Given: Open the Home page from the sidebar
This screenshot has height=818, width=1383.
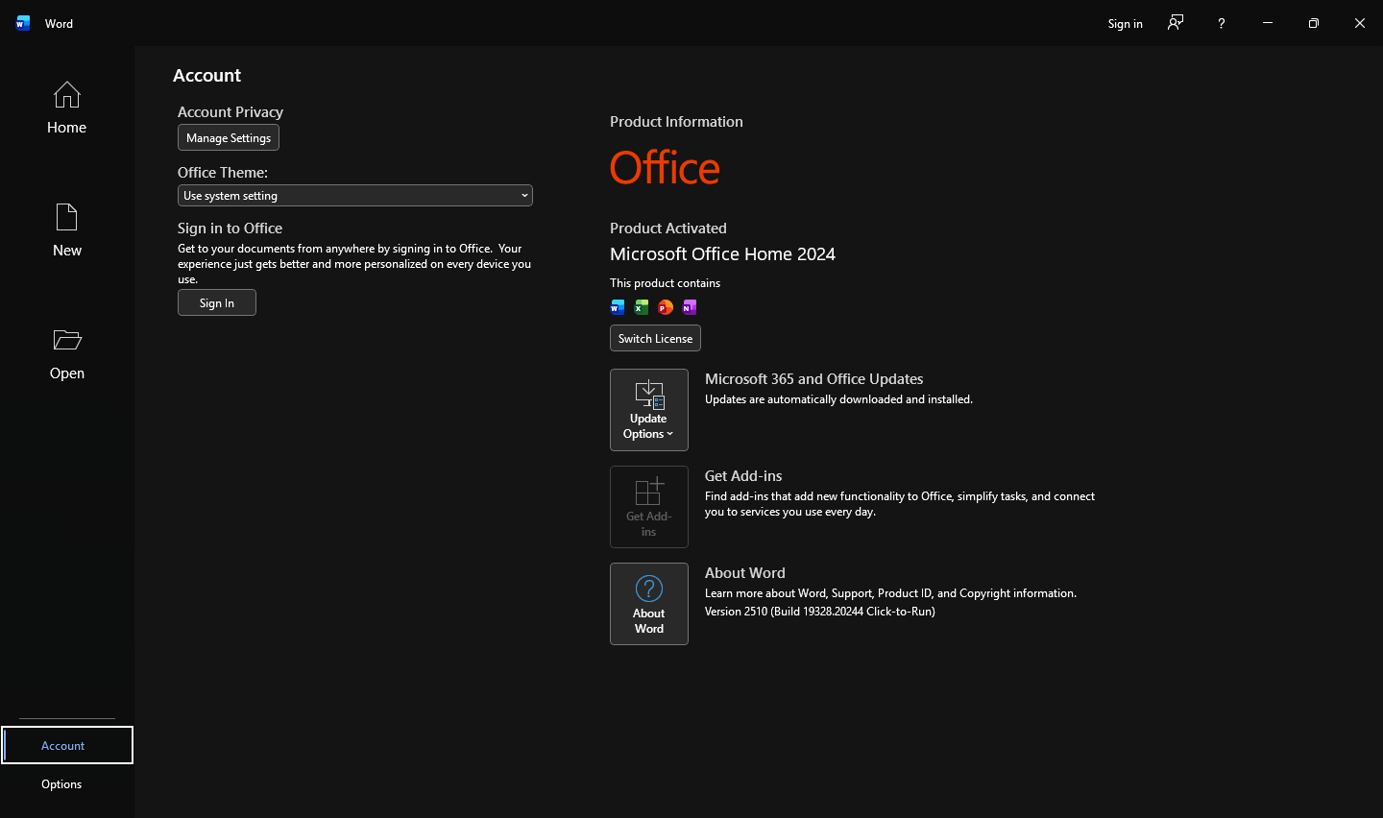Looking at the screenshot, I should [66, 108].
